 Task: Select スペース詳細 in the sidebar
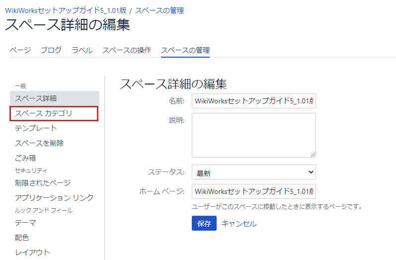click(36, 98)
